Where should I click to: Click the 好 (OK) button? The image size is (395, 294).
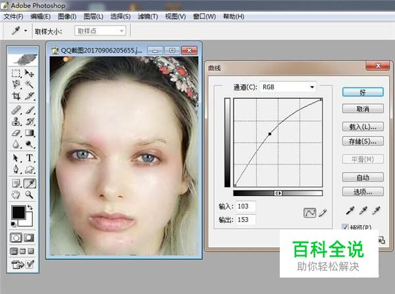[362, 93]
